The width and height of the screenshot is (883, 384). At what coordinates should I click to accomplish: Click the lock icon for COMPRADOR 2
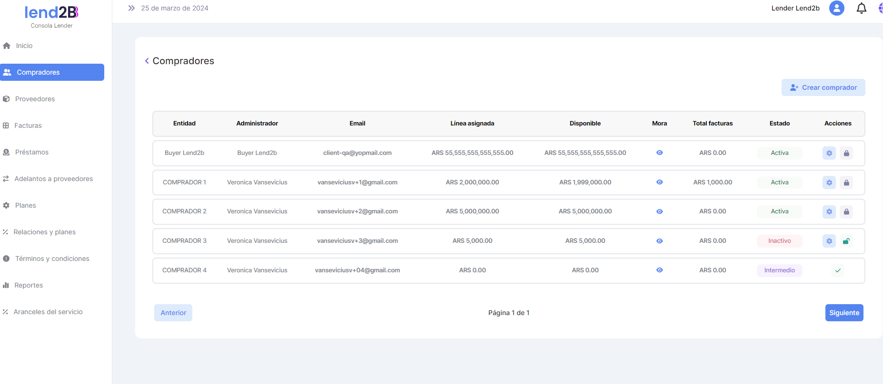846,211
